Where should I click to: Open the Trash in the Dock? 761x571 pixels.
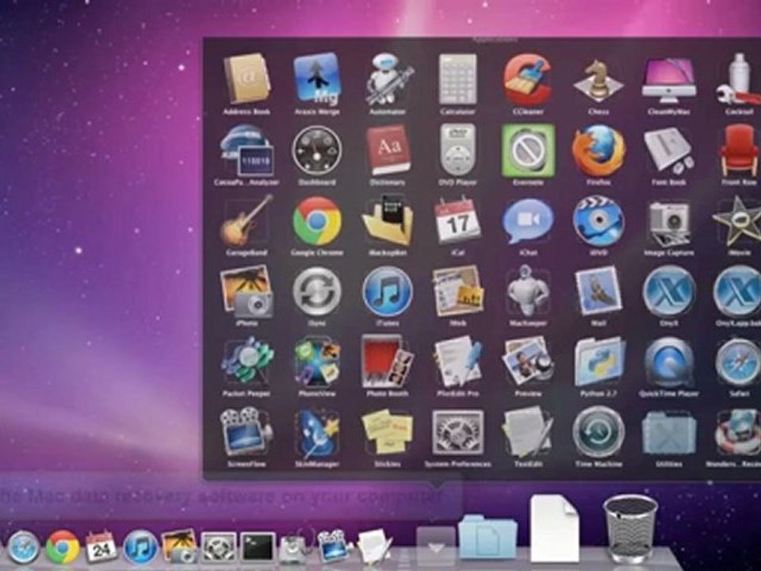[x=630, y=528]
